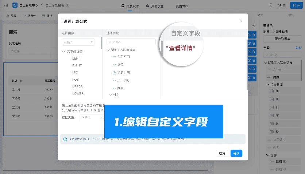The height and width of the screenshot is (174, 305).
Task: Select the LEFT function
Action: click(x=76, y=58)
